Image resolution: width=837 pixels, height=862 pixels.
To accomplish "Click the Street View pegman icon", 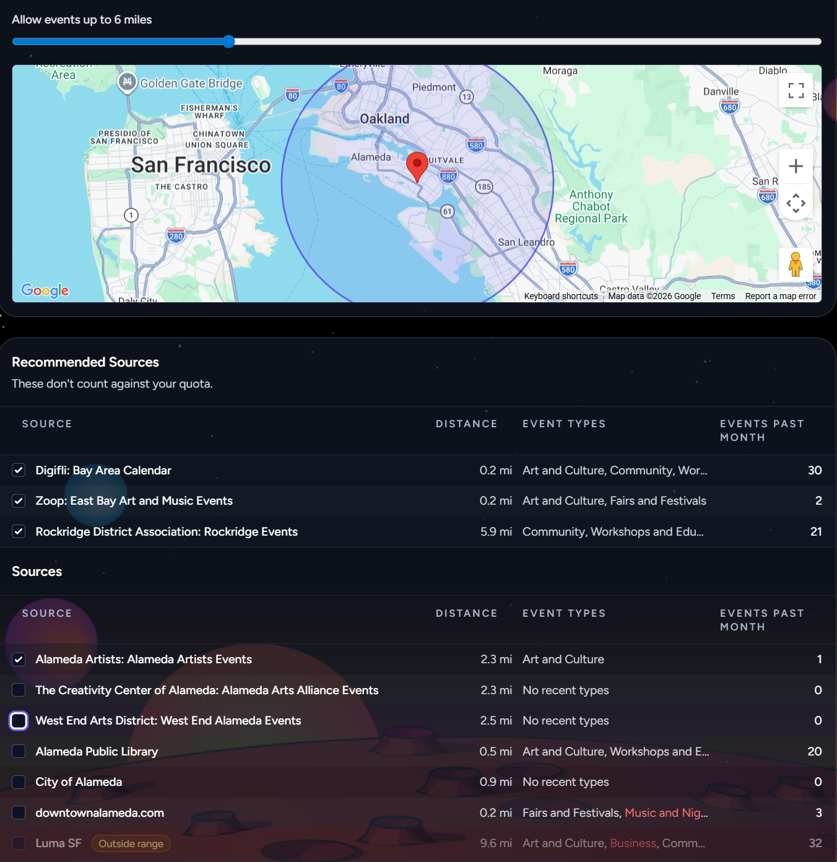I will pos(796,264).
